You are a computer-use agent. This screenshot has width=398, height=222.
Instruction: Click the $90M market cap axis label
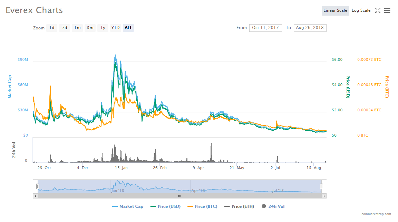tap(23, 59)
